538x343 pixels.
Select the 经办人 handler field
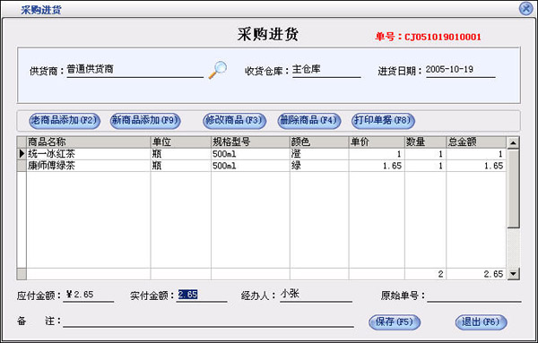click(316, 295)
